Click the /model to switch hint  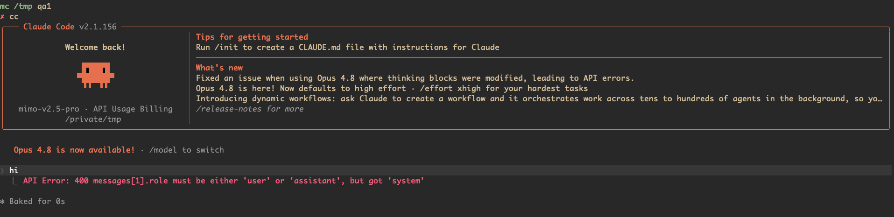[187, 150]
